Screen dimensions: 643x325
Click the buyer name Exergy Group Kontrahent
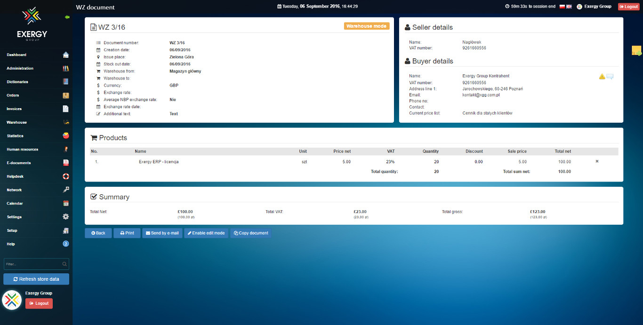click(x=486, y=76)
